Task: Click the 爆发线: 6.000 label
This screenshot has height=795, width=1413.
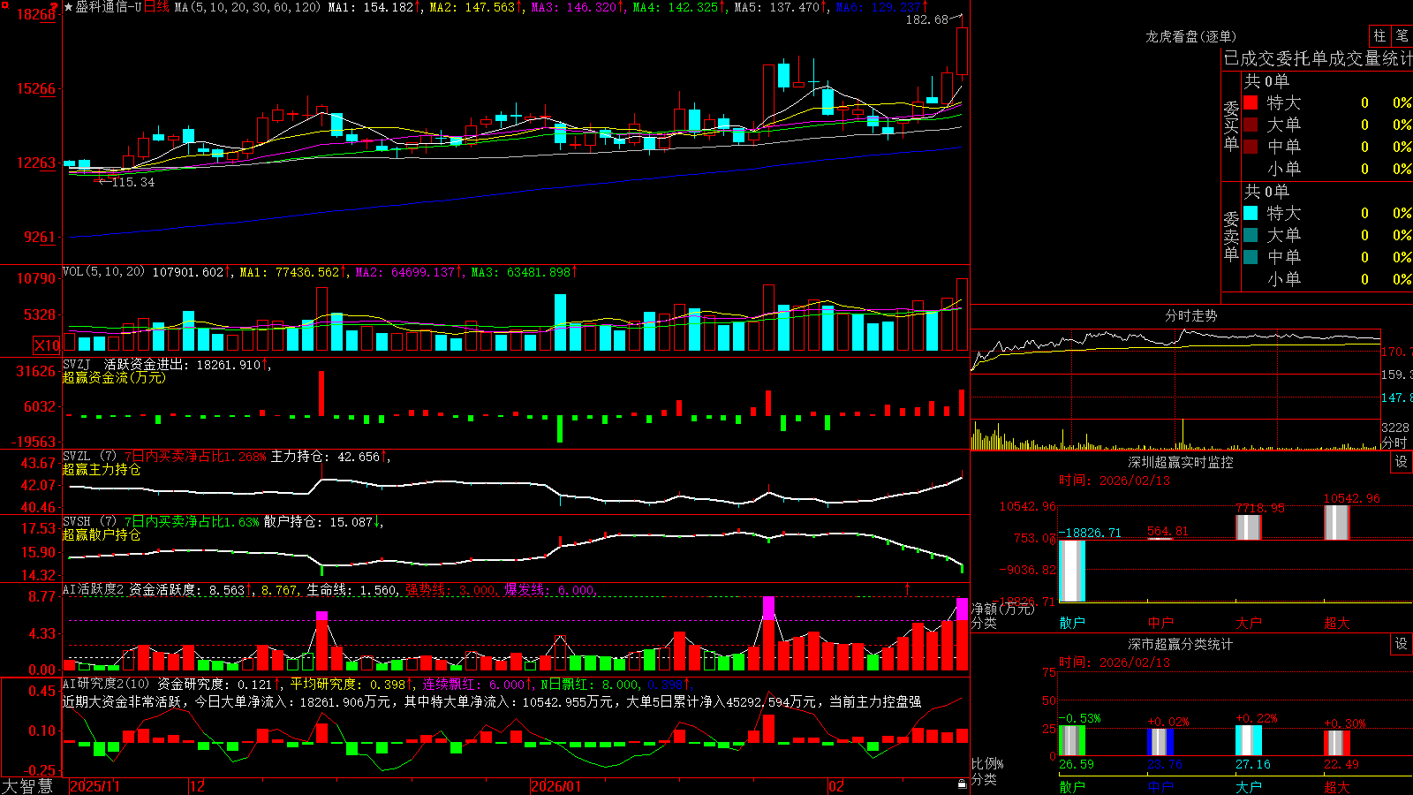Action: click(549, 590)
